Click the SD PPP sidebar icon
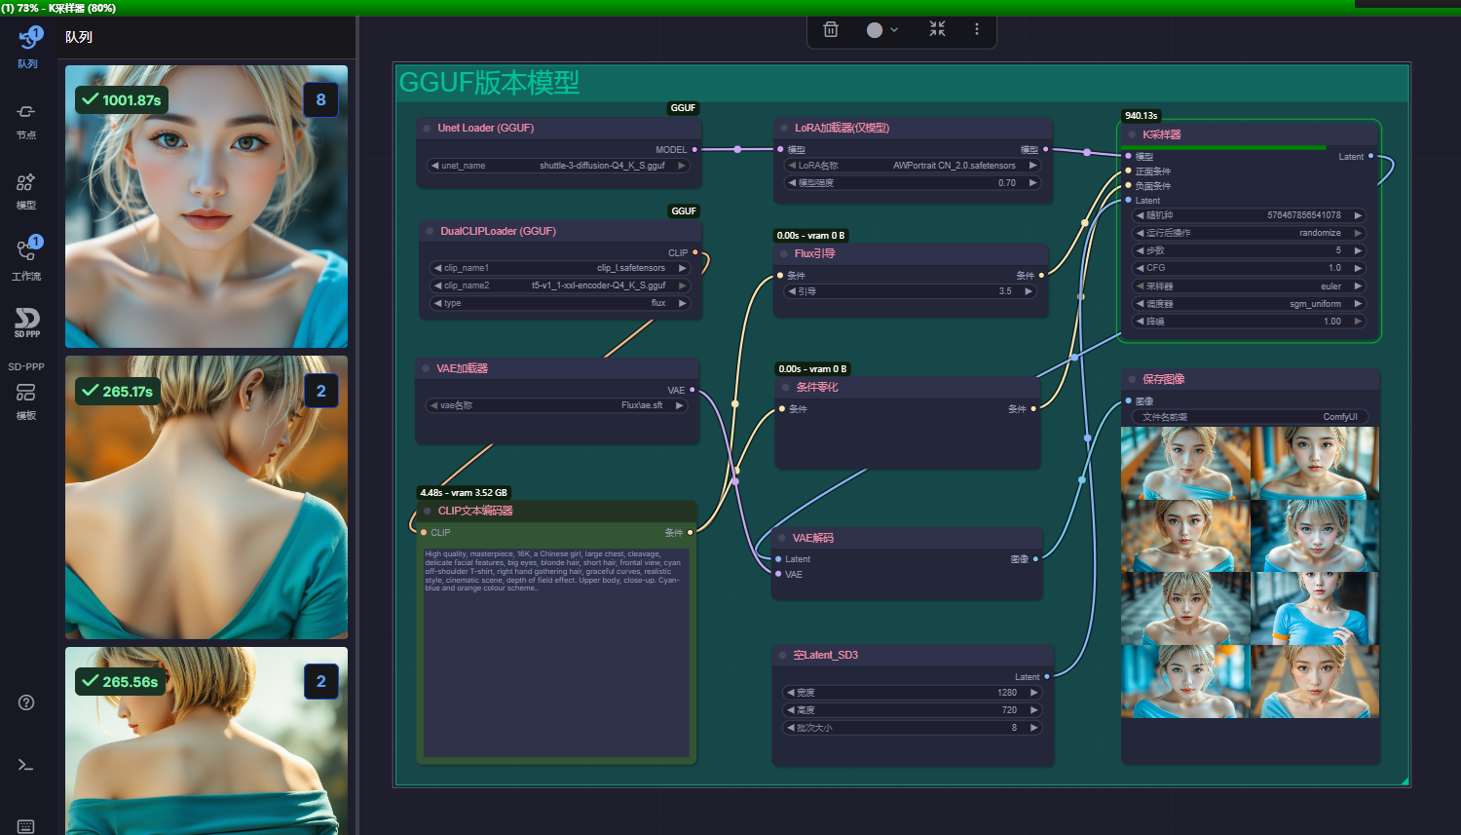1461x835 pixels. [27, 323]
